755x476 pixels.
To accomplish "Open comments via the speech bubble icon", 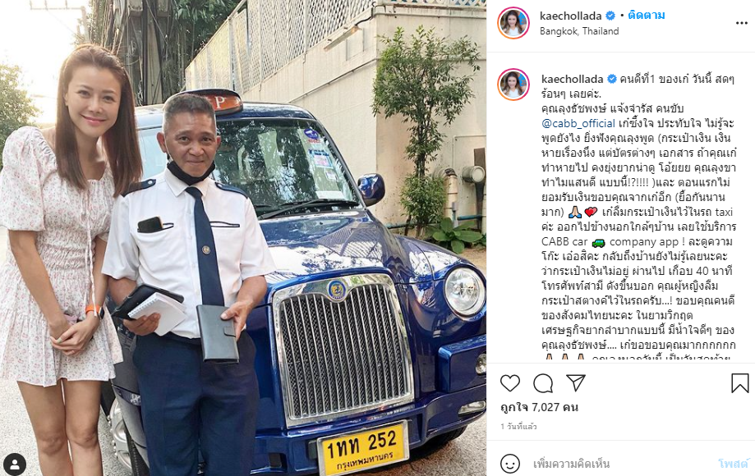I will [543, 383].
